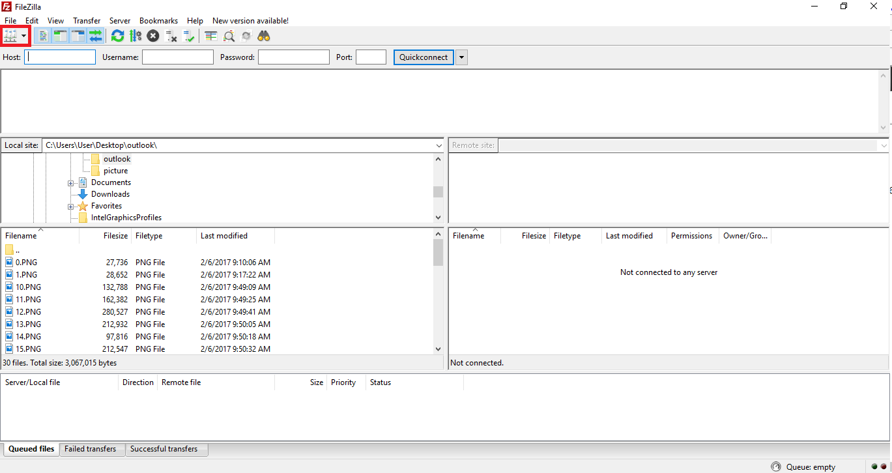Focus the Password input field
Screen dimensions: 892x473
(x=294, y=57)
